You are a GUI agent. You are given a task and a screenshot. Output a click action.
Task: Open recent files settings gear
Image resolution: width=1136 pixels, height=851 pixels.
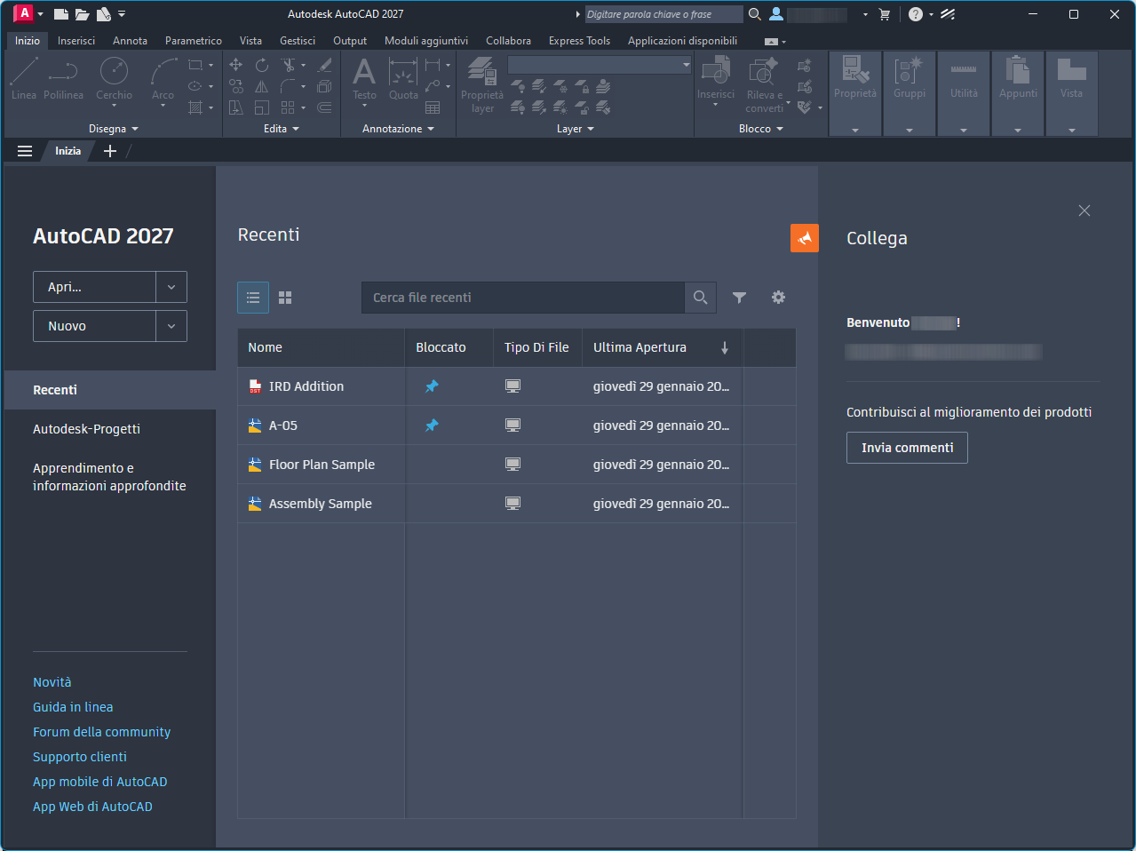(x=778, y=298)
